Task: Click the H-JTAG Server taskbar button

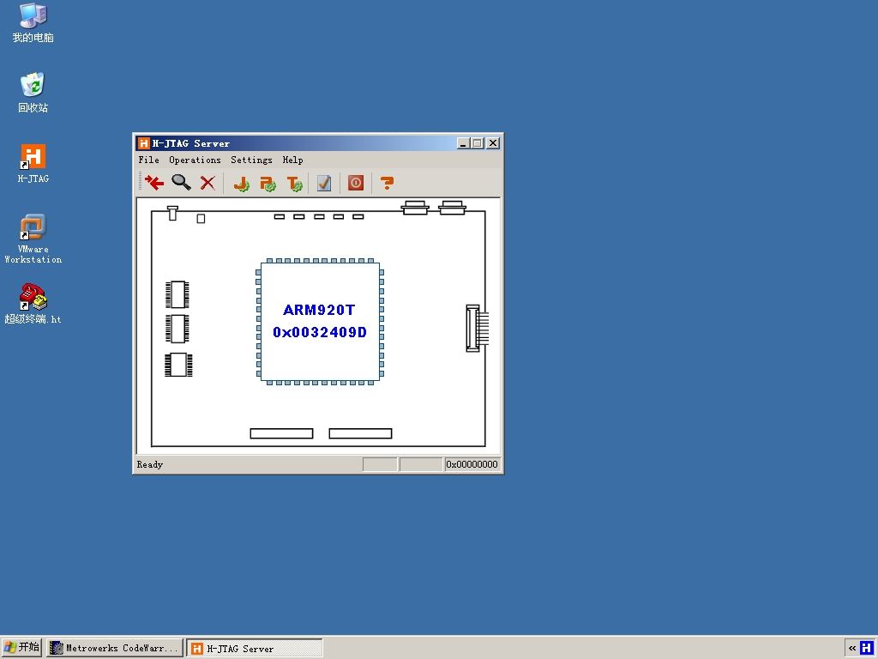Action: tap(254, 649)
